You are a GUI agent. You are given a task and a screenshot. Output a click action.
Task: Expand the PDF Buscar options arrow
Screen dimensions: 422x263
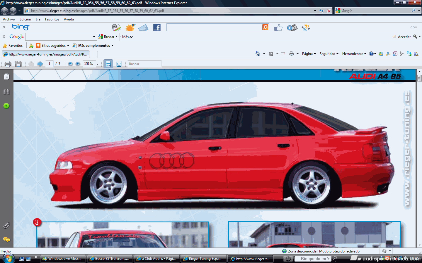pos(163,64)
